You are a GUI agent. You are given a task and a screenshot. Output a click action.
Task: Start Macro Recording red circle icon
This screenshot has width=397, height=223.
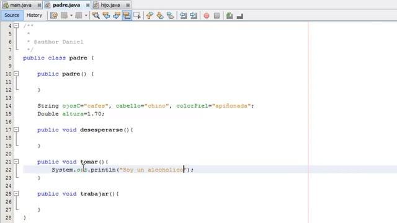click(x=207, y=15)
